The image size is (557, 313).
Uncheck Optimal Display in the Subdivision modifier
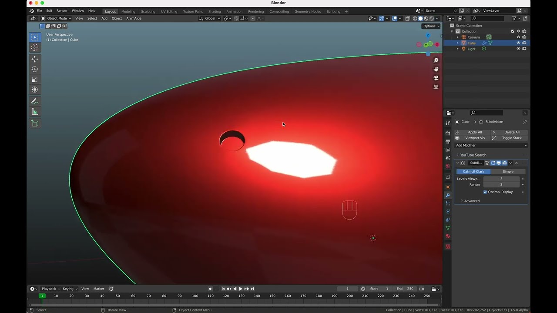[486, 192]
